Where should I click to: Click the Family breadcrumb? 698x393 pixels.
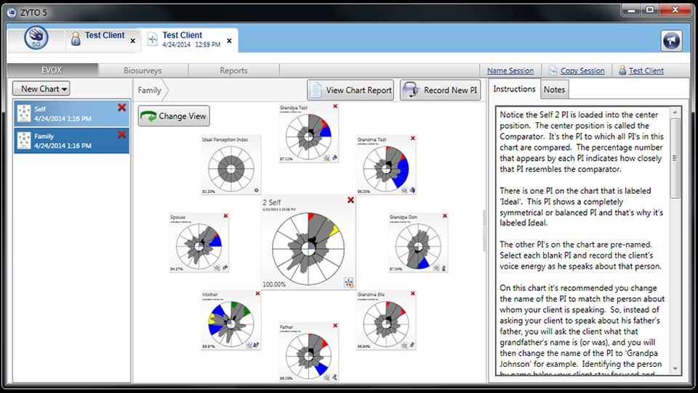click(x=149, y=91)
